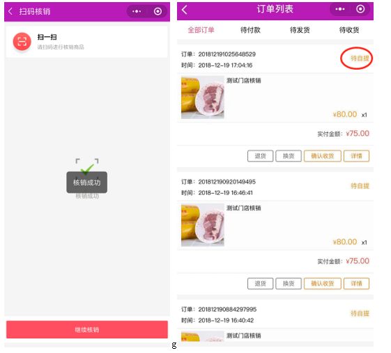Click 确认收货 on order ending 648529
The image size is (391, 353).
(323, 156)
